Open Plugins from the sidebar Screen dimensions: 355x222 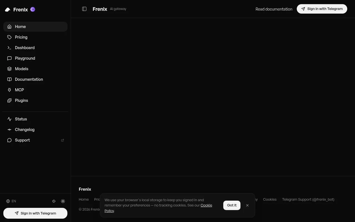tap(35, 100)
